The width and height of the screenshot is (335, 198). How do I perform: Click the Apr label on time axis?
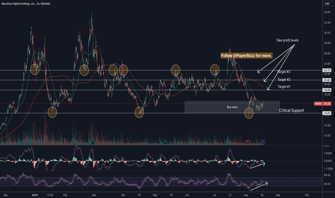(123, 195)
